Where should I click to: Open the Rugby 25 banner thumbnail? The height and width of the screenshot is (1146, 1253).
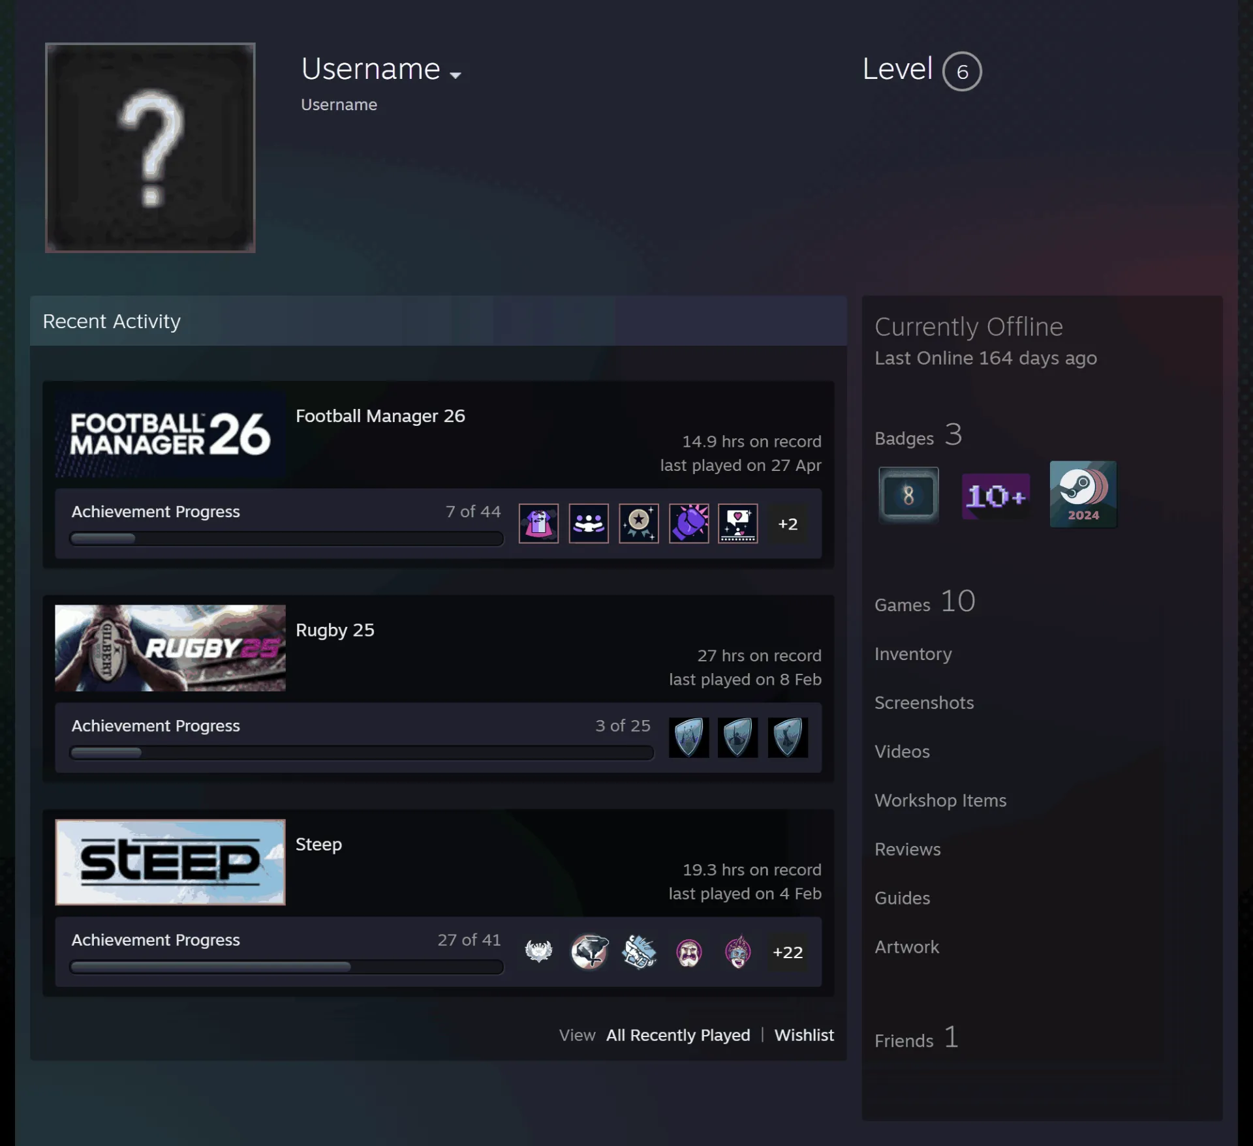170,648
